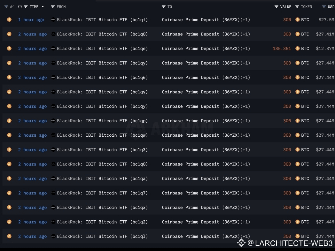This screenshot has width=335, height=251.
Task: Open BlackRock IBIT Bitcoin ETF (bc1qf) entity
Action: [102, 19]
